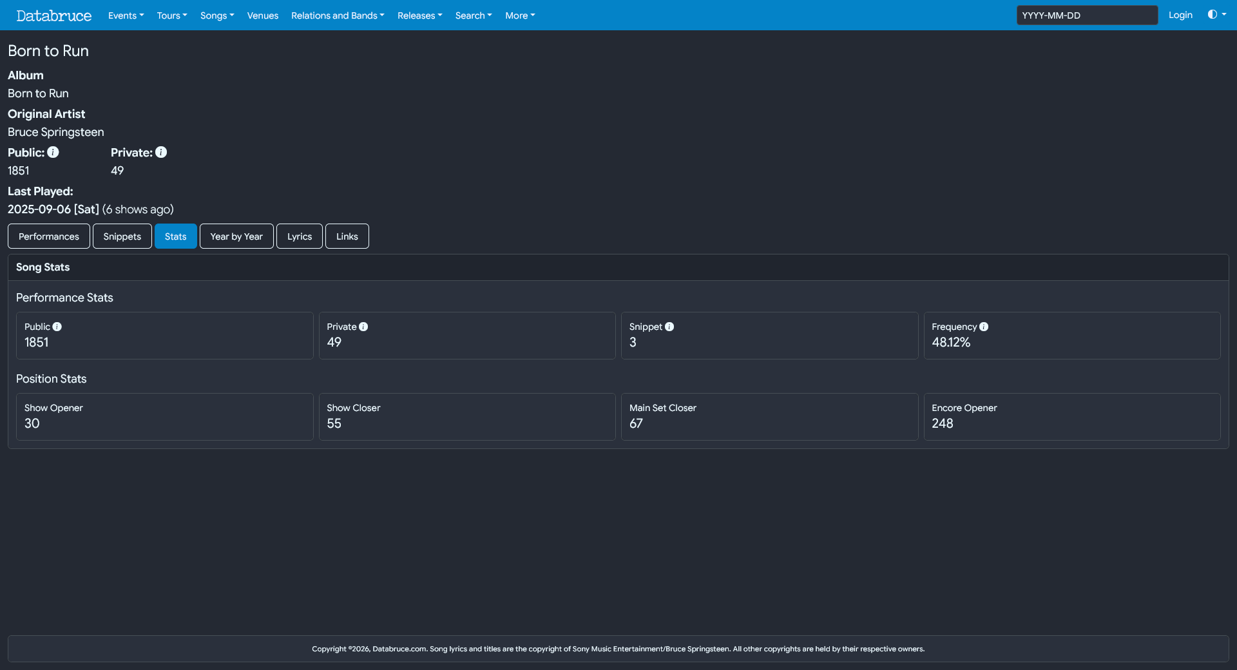Click info icon next to Public heading
The height and width of the screenshot is (670, 1237).
tap(53, 152)
